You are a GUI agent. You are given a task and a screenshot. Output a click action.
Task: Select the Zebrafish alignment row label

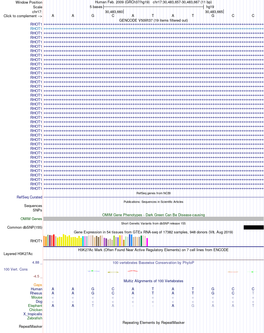[35, 318]
